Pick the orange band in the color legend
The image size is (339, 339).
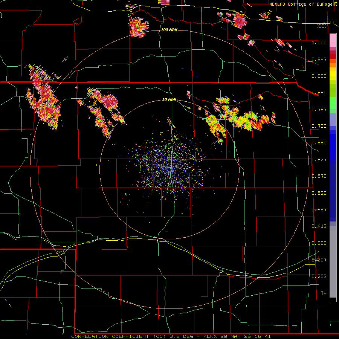(333, 65)
